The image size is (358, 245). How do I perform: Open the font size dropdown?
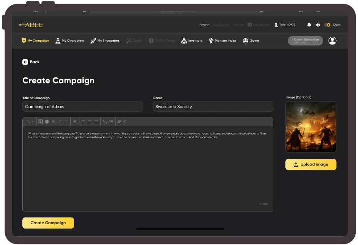pos(29,121)
